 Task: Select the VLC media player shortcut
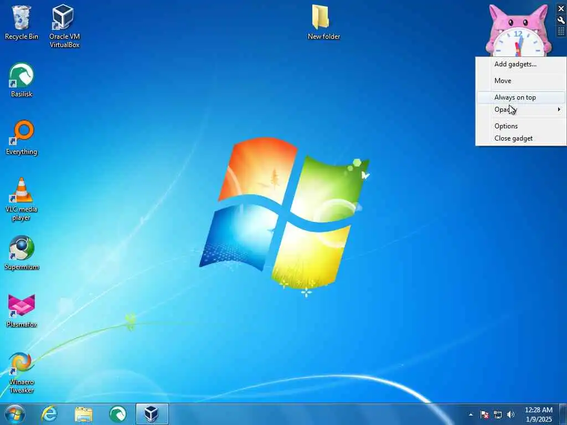pyautogui.click(x=22, y=199)
